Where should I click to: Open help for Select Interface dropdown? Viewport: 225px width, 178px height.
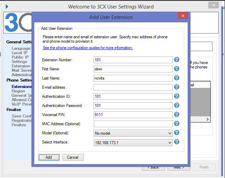[x=177, y=142]
